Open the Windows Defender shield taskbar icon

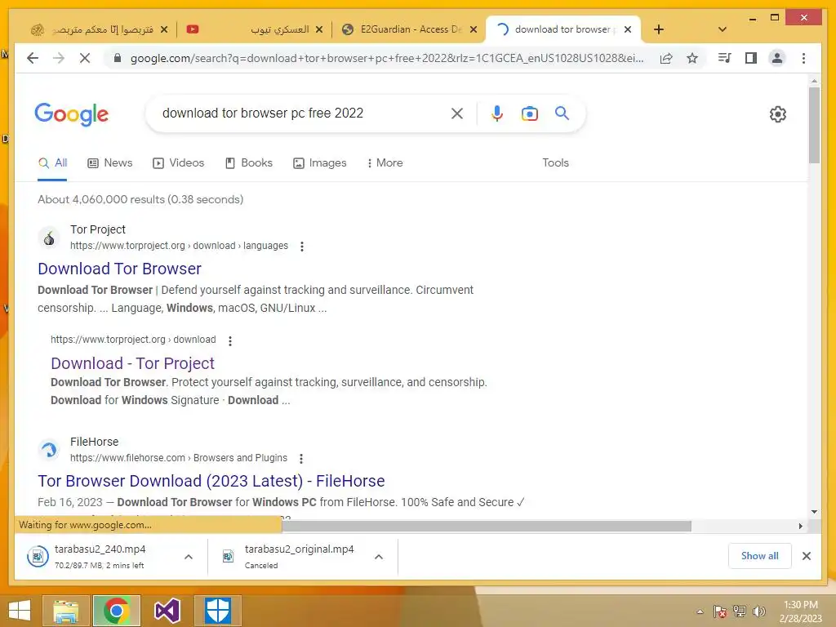(217, 611)
